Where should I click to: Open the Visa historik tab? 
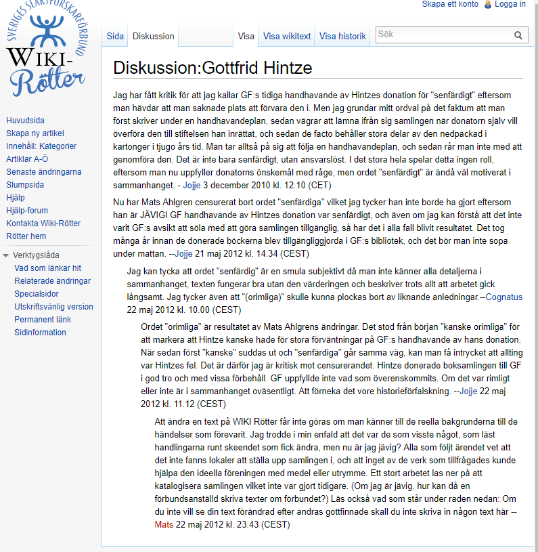(342, 37)
